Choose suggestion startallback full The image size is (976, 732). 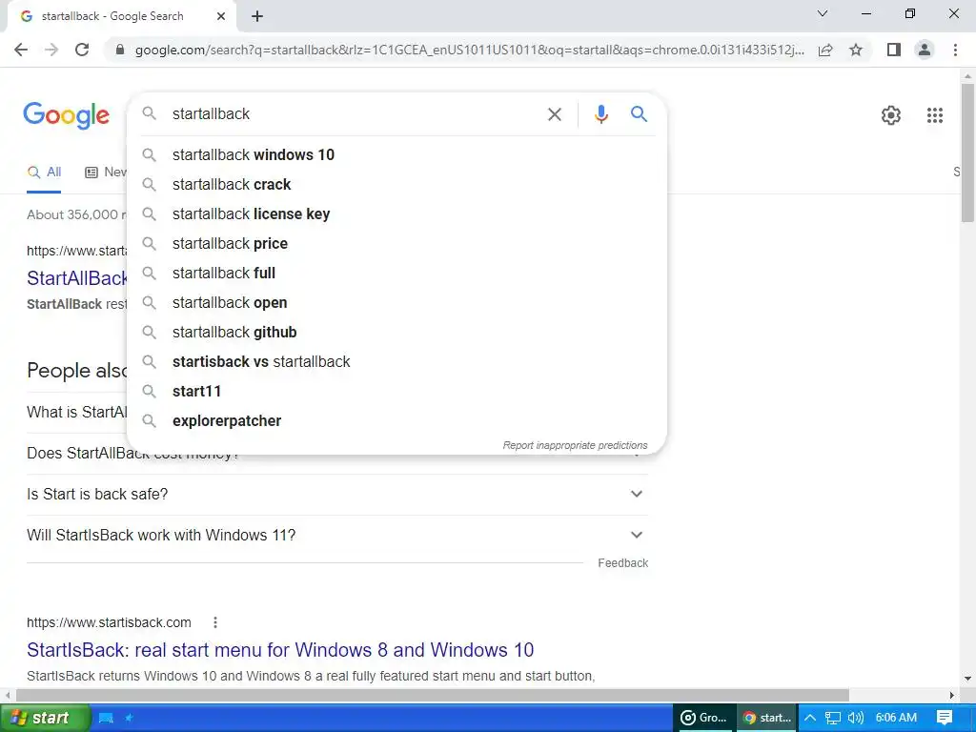[x=396, y=274]
